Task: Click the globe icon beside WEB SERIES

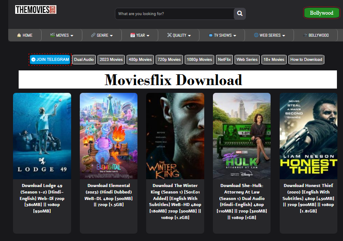Action: 256,35
